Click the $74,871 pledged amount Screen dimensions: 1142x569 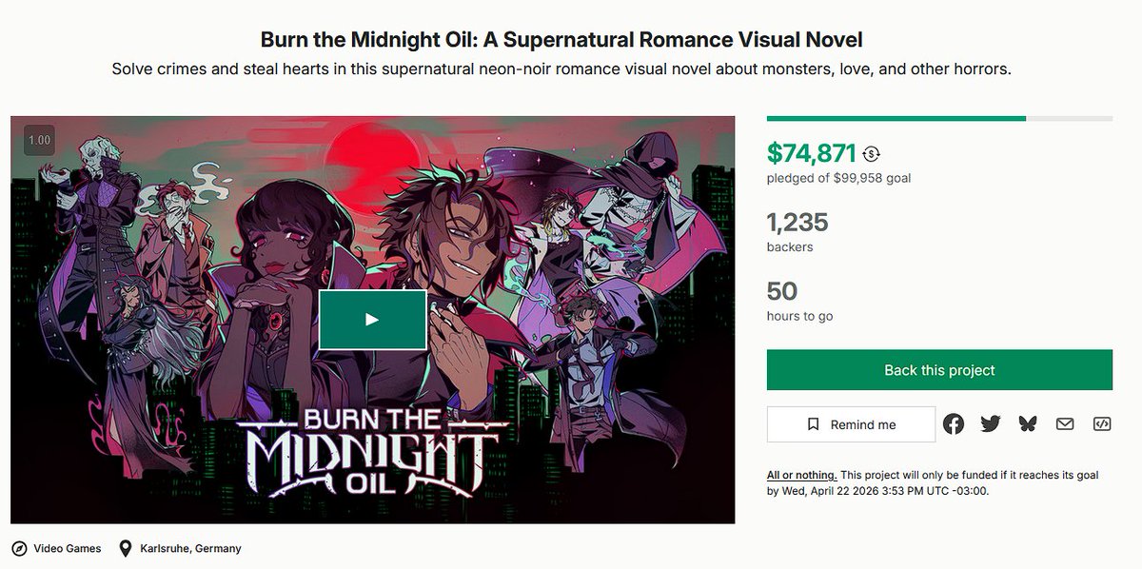tap(812, 152)
